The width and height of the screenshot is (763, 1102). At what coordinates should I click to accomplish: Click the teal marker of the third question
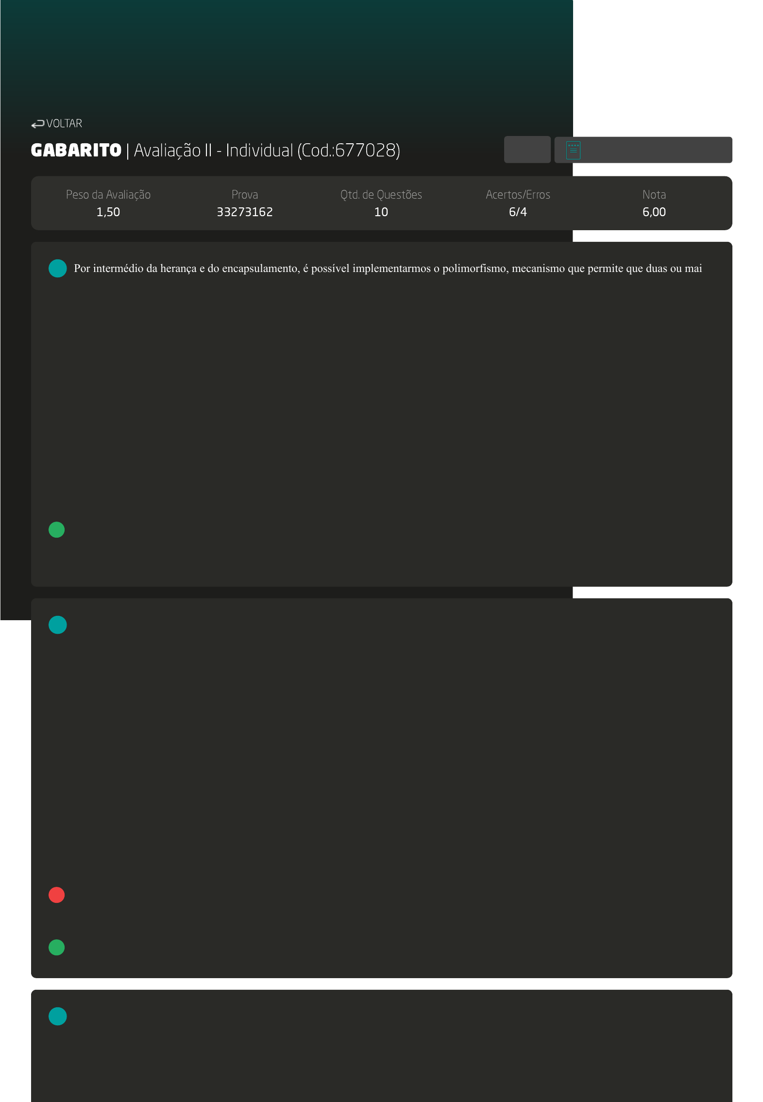(x=57, y=1016)
